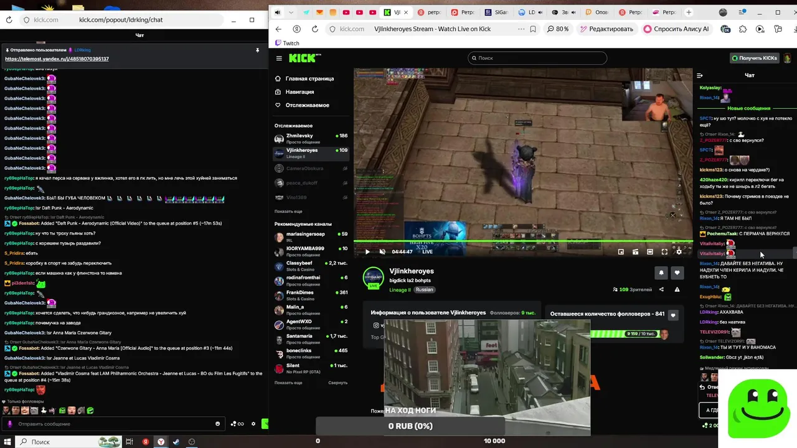Open pinned telemost.yandex.ru link
Image resolution: width=797 pixels, height=448 pixels.
tap(57, 59)
